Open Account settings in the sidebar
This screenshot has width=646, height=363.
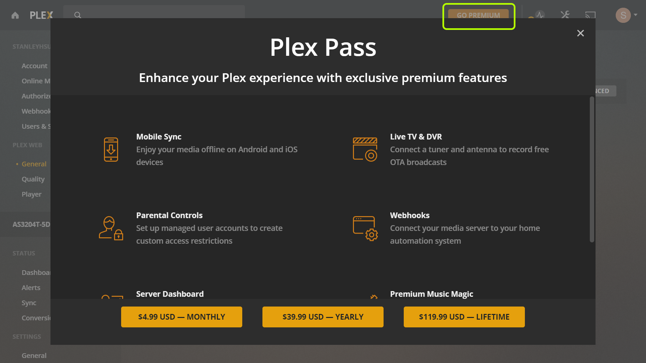[x=35, y=66]
